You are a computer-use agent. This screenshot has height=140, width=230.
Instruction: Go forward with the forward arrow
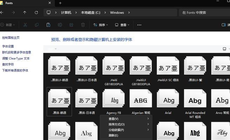13,13
